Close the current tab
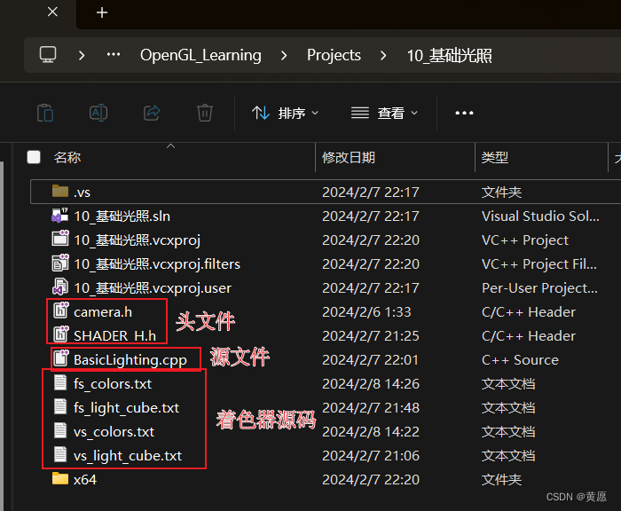 pyautogui.click(x=52, y=12)
